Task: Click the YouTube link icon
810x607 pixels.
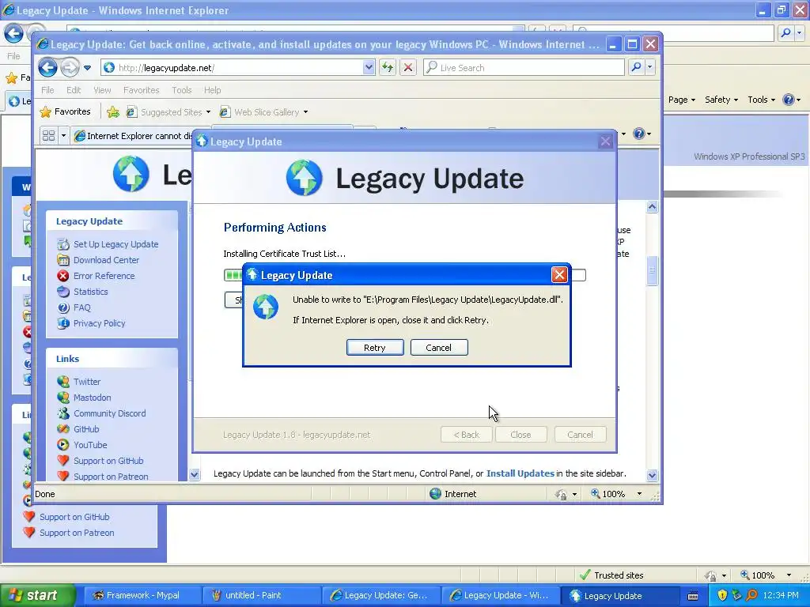Action: (63, 445)
